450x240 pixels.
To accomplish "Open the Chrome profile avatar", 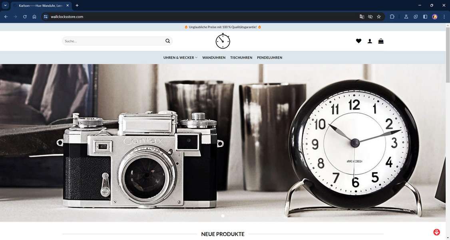I will click(x=434, y=17).
